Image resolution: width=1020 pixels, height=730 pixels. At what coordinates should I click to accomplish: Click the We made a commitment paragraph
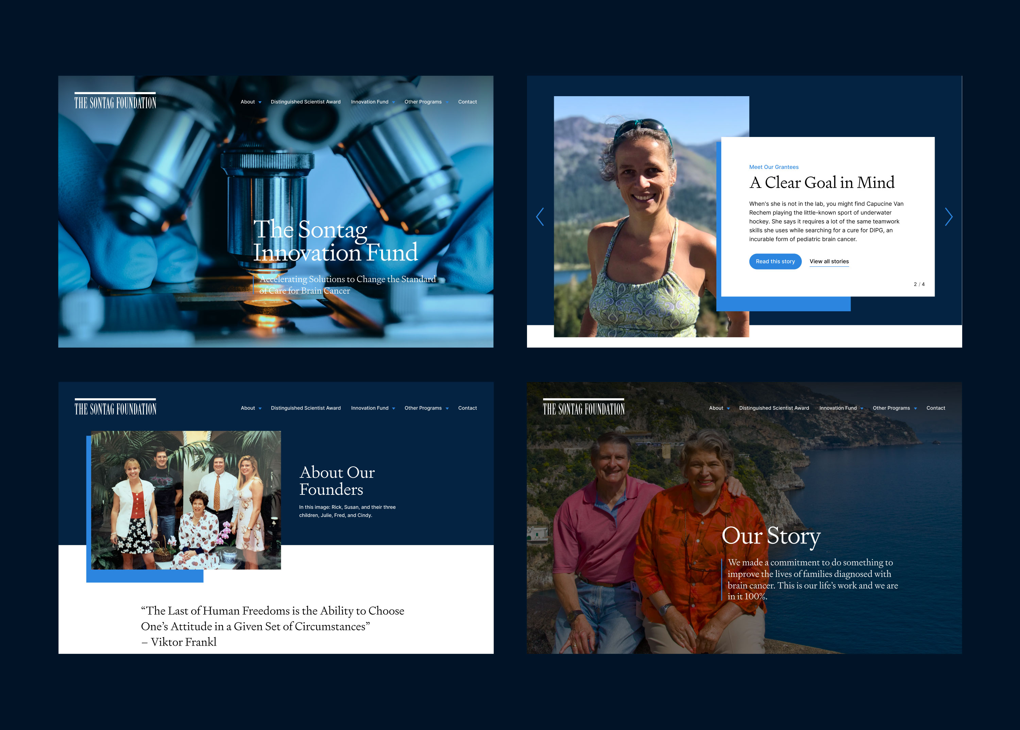[813, 579]
